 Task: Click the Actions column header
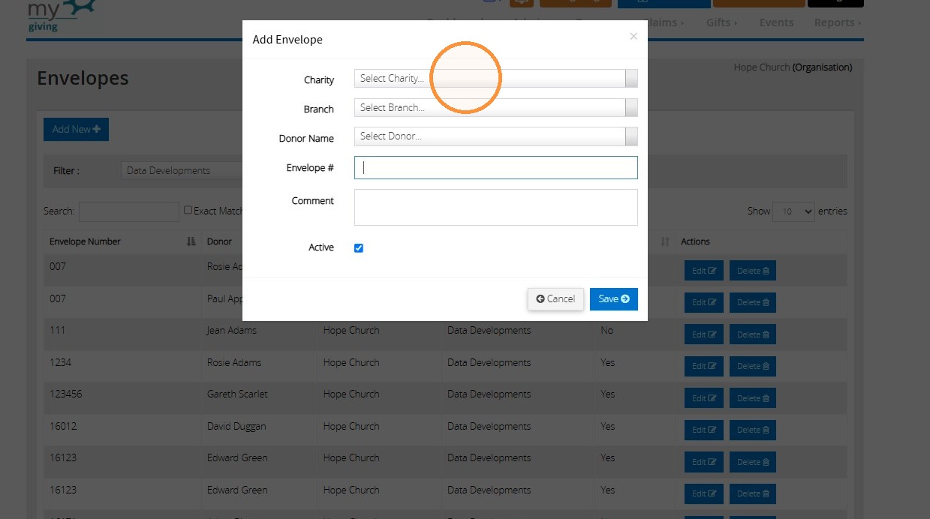click(695, 241)
